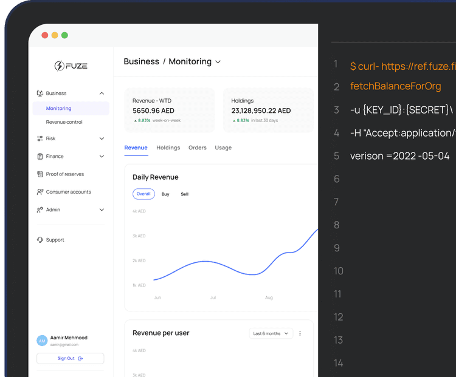Switch Daily Revenue filter to Buy
This screenshot has height=377, width=456.
(x=165, y=194)
